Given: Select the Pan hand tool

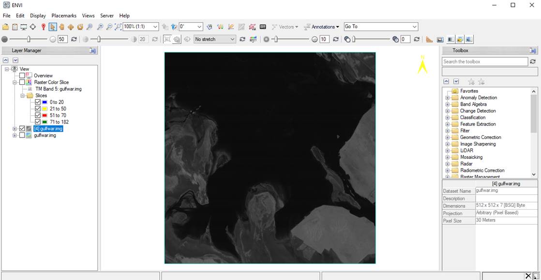Looking at the screenshot, I should point(62,27).
